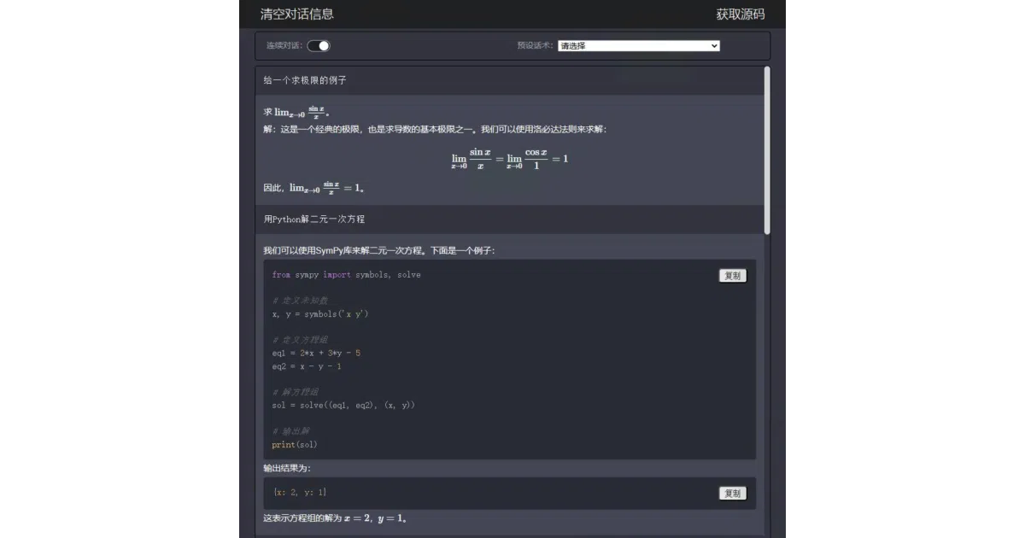
Task: Click the 连续对话 label
Action: coord(284,46)
